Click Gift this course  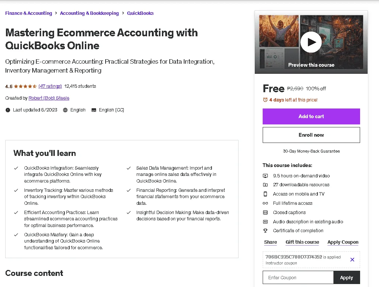tap(302, 242)
